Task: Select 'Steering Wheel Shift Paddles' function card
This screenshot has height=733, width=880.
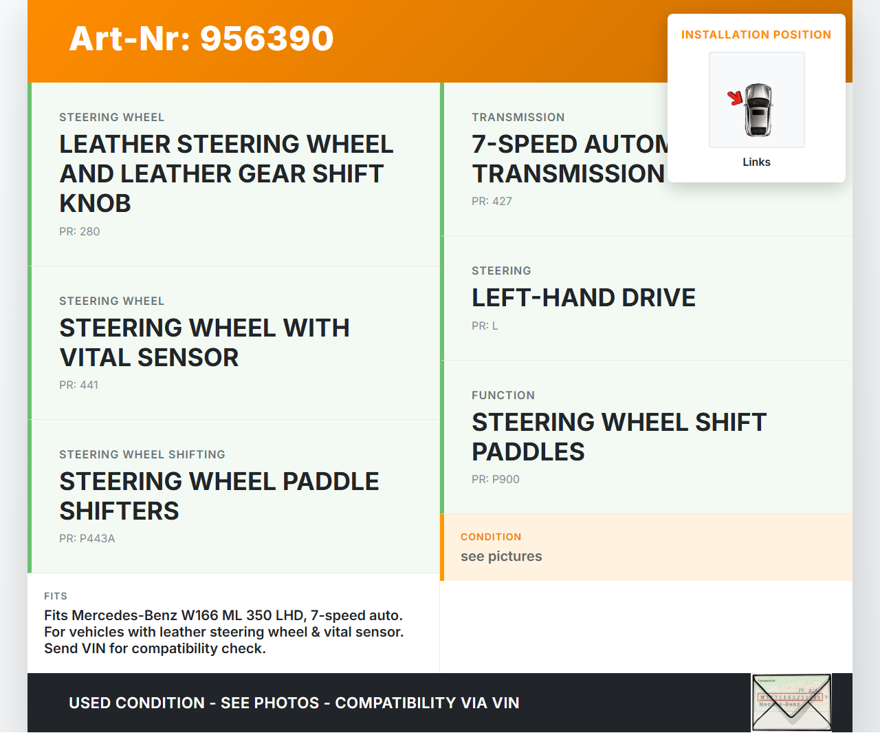Action: coord(646,437)
